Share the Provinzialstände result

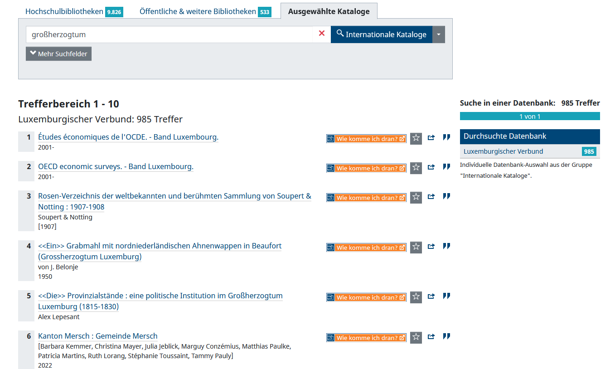coord(431,296)
